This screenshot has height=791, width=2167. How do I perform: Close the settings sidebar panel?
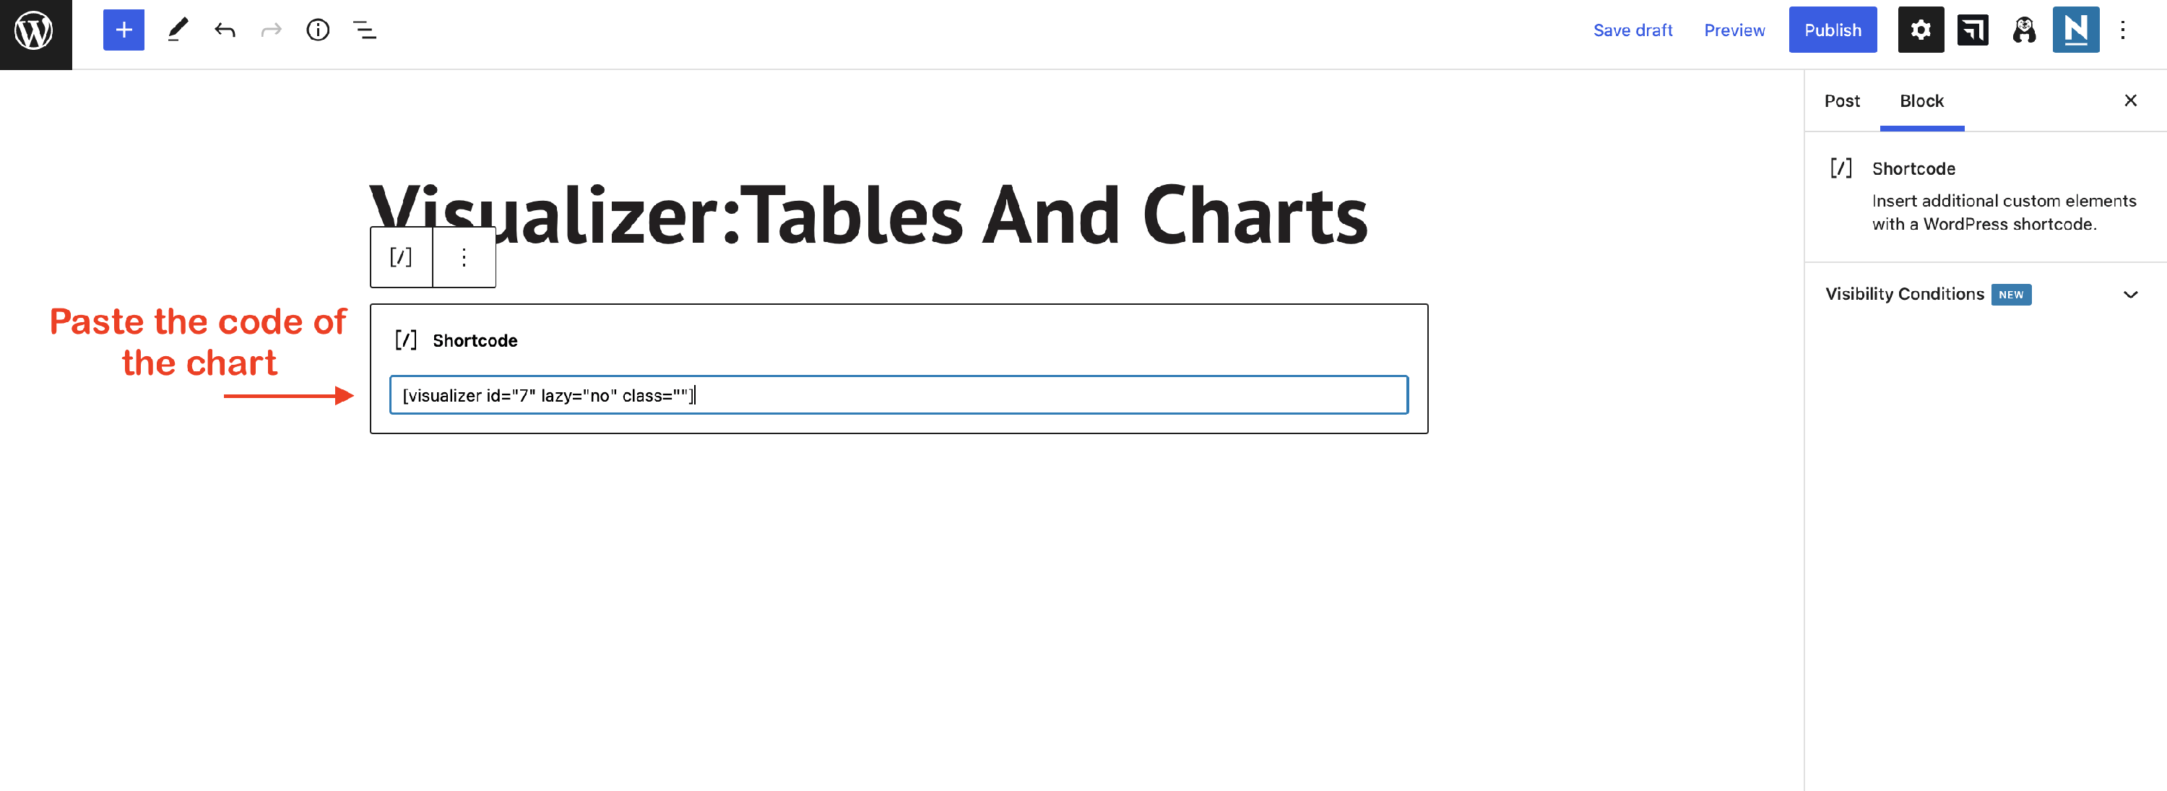(x=2130, y=101)
